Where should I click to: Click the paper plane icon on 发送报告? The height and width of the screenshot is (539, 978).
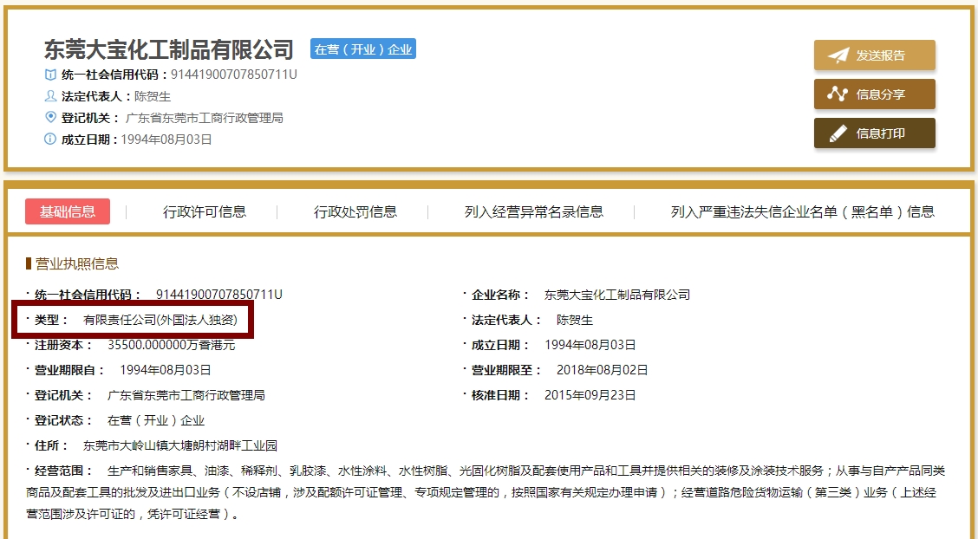tap(838, 55)
